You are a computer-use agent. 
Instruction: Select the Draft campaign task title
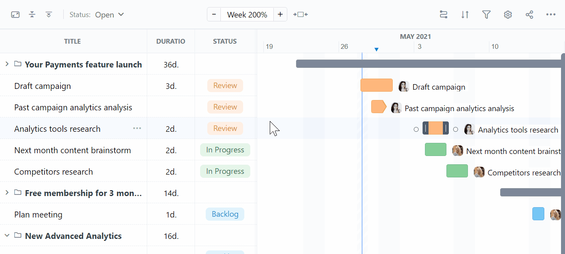pyautogui.click(x=43, y=86)
